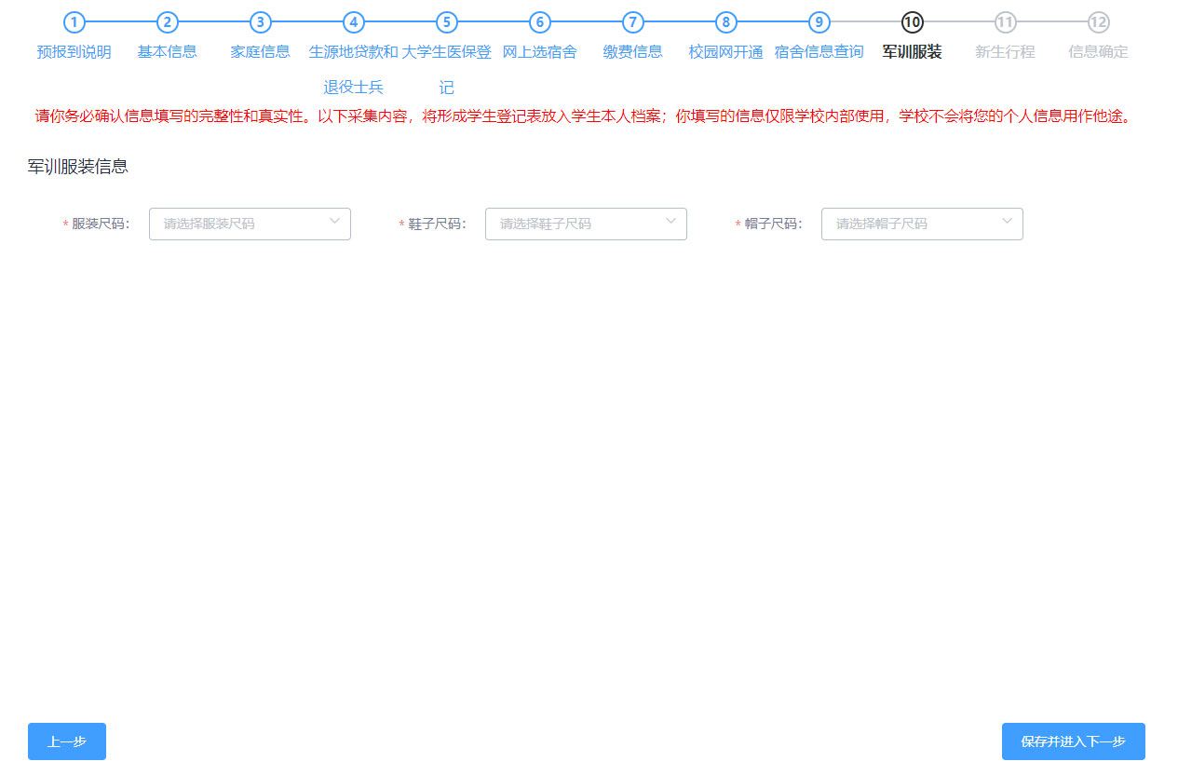
Task: Click step 4 circle icon
Action: click(x=354, y=22)
